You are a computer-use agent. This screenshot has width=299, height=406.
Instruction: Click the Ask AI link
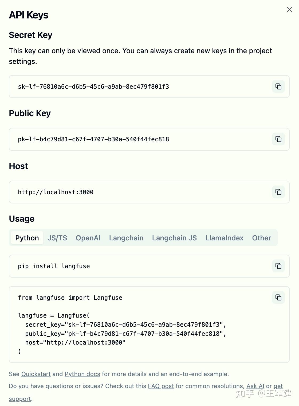click(x=255, y=386)
